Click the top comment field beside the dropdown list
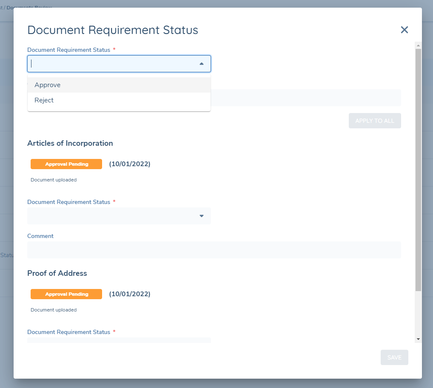This screenshot has width=433, height=388. click(305, 98)
